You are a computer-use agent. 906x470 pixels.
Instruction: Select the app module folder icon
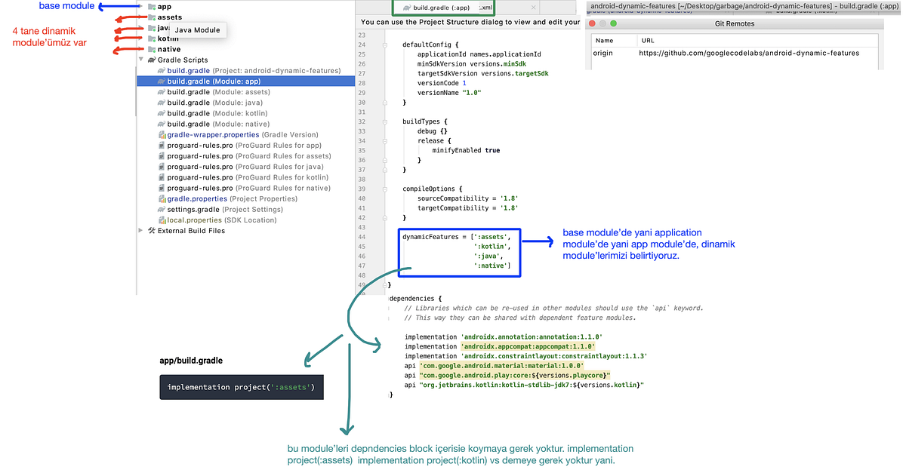(x=152, y=7)
